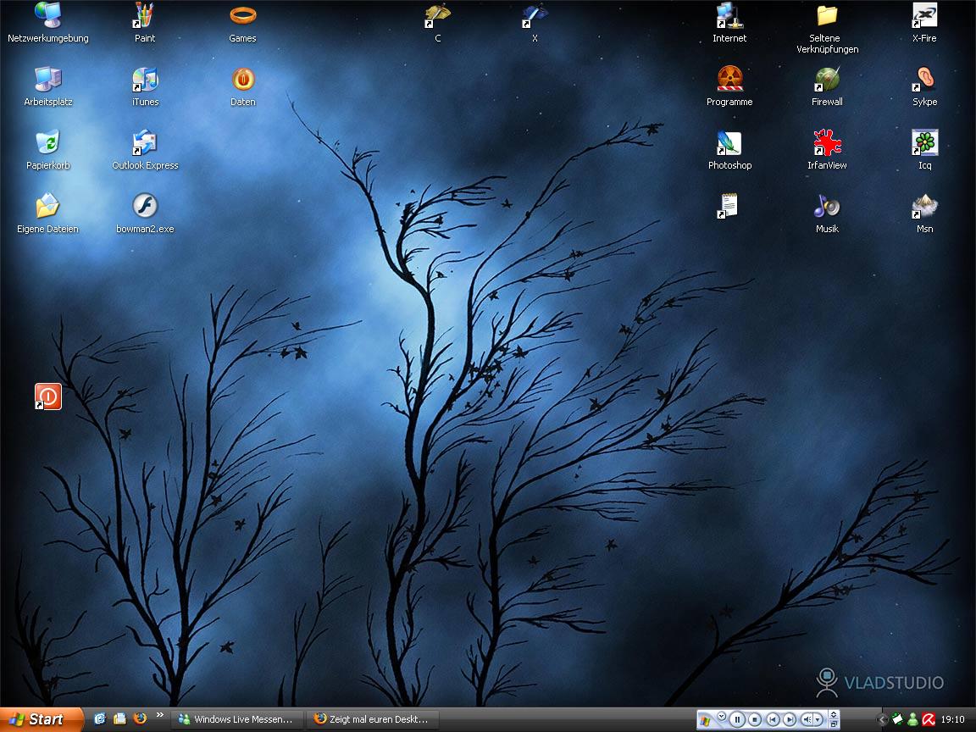Select the Outlook Express shortcut icon

[x=145, y=150]
